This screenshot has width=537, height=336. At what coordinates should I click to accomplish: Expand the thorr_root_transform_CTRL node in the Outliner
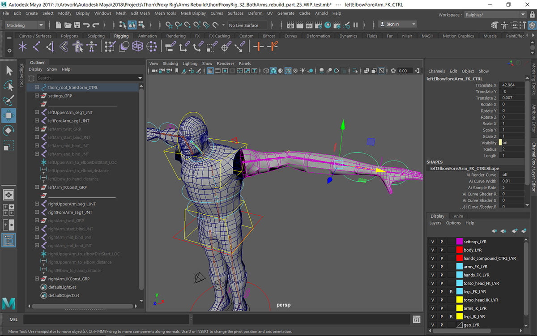(x=36, y=87)
